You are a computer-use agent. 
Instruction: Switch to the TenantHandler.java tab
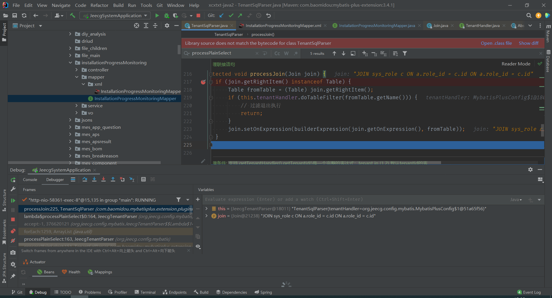[482, 26]
